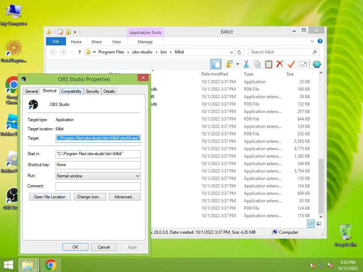The width and height of the screenshot is (363, 272).
Task: Confirm the properties dialog with OK
Action: pyautogui.click(x=75, y=247)
